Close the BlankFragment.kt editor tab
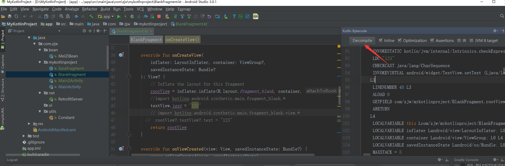This screenshot has width=505, height=166. [x=151, y=31]
